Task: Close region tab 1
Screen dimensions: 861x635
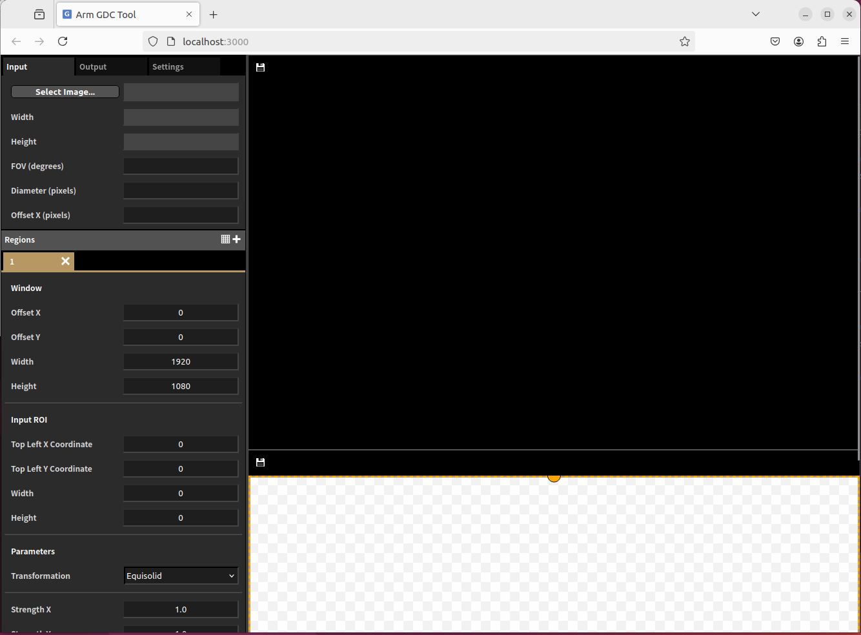Action: coord(65,261)
